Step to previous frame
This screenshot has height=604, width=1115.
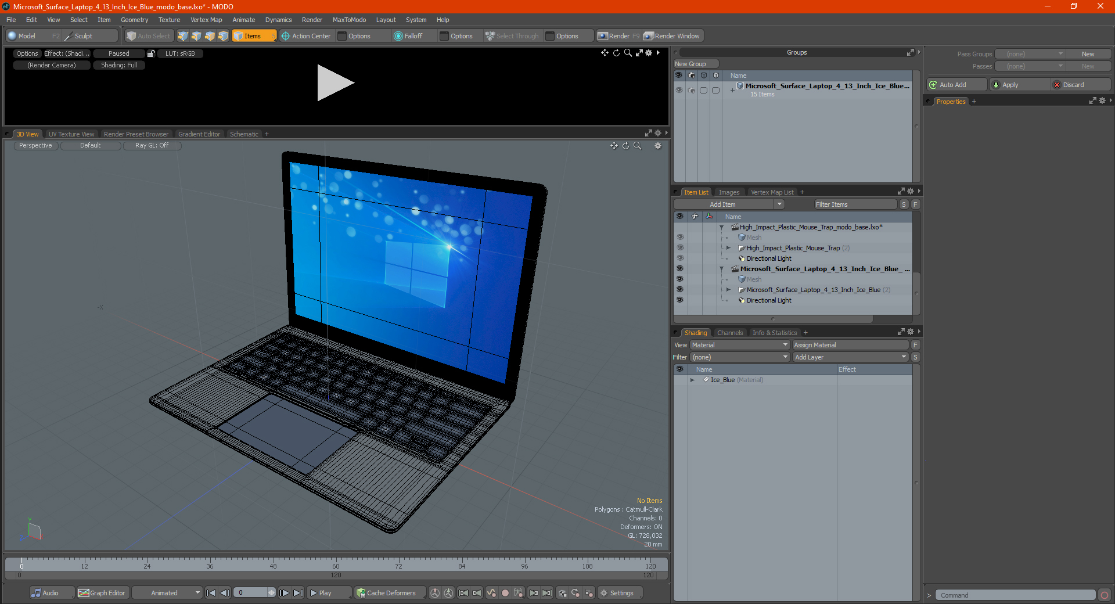(x=225, y=593)
